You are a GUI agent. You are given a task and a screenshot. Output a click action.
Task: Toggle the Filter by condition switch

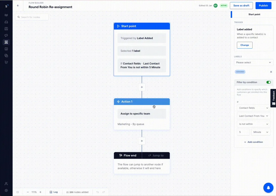[269, 82]
